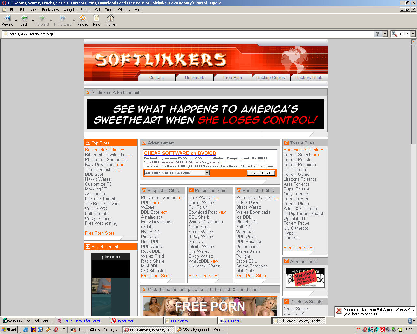Click the vertical scrollbar thumb
The image size is (417, 334).
click(414, 94)
